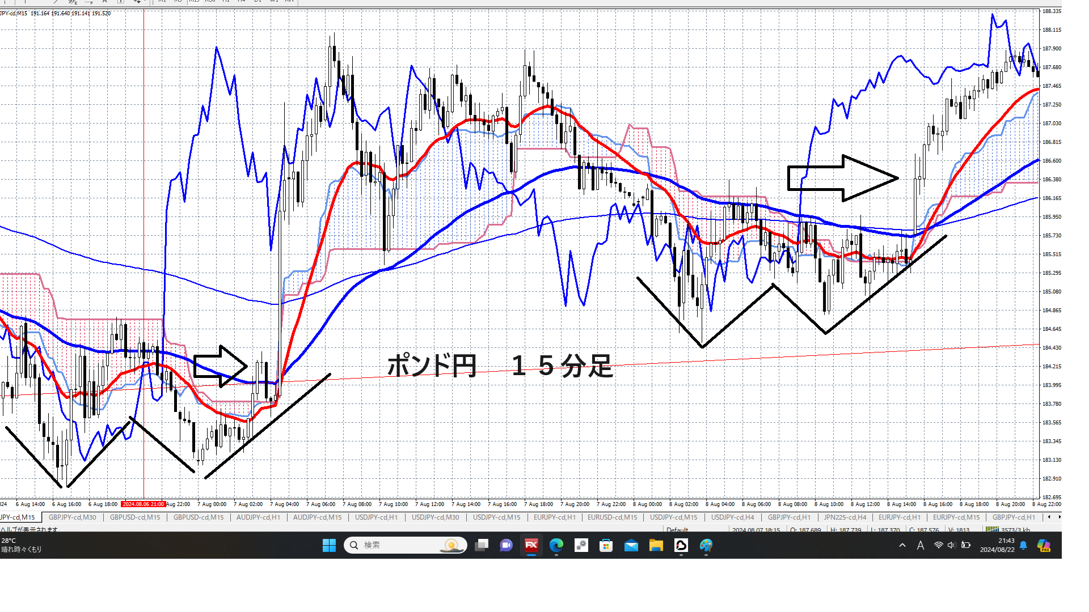Image resolution: width=1089 pixels, height=612 pixels.
Task: Open the Wi-Fi network tray icon
Action: tap(939, 545)
